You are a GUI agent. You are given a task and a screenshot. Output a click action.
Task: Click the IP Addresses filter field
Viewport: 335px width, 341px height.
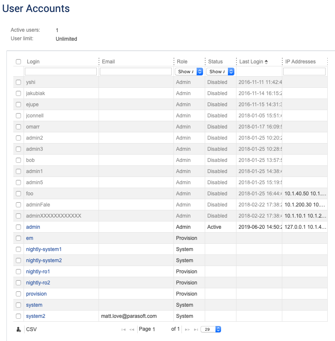304,72
